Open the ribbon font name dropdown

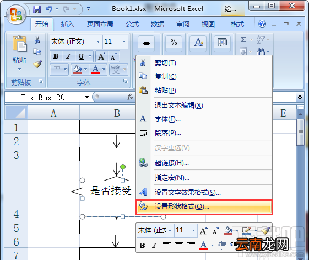(98, 41)
